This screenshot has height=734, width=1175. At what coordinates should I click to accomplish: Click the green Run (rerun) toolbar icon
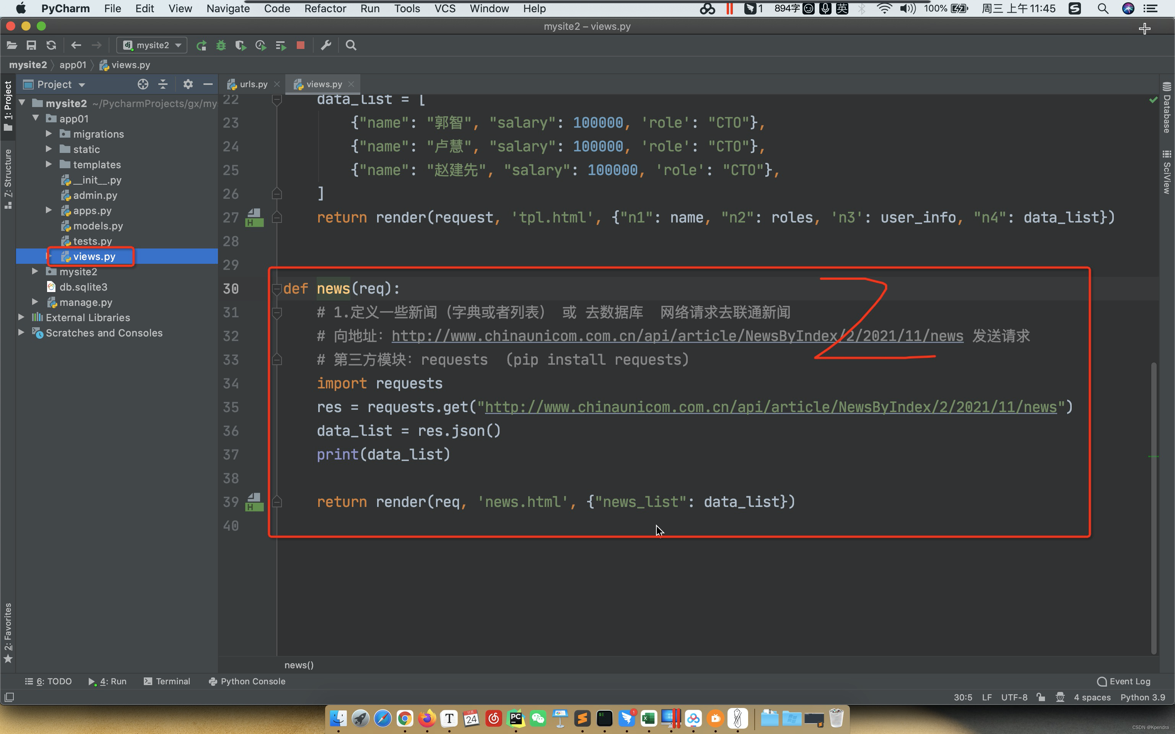tap(201, 45)
